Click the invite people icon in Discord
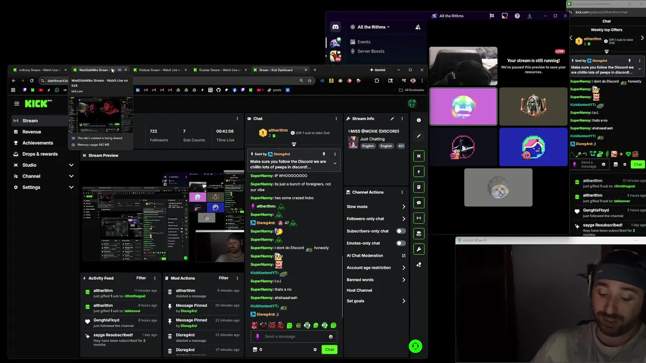This screenshot has height=363, width=646. [x=418, y=27]
